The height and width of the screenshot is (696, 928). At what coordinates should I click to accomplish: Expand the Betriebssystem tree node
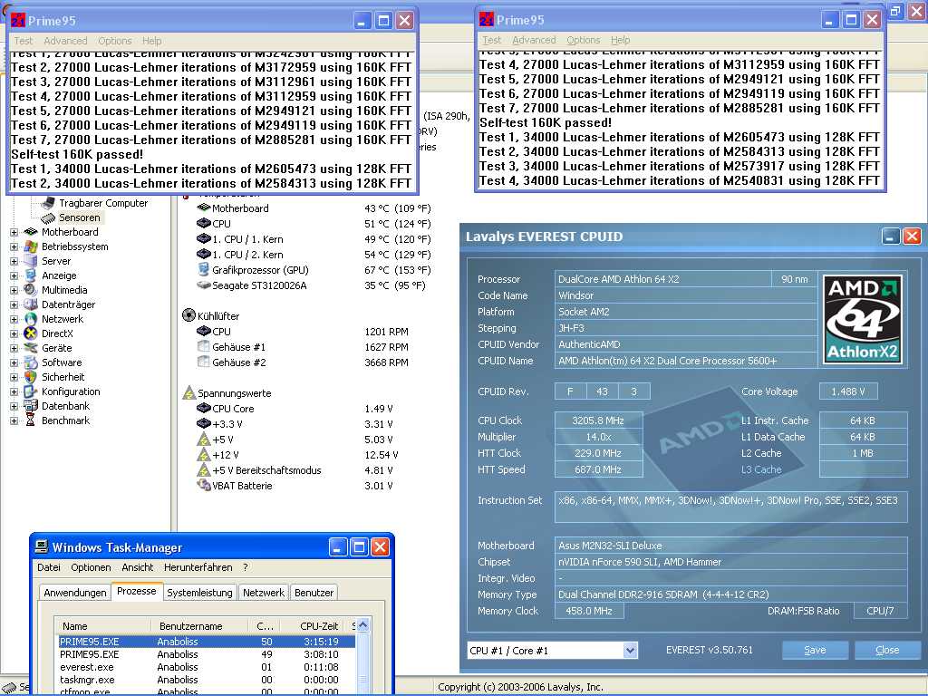tap(14, 246)
